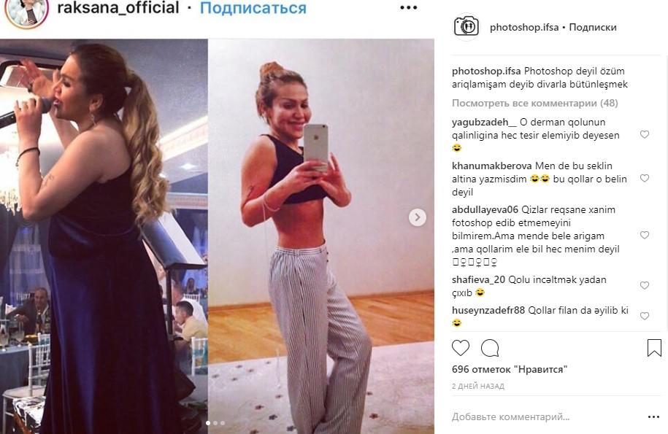
Task: Like shafieva_20's comment
Action: 645,285
